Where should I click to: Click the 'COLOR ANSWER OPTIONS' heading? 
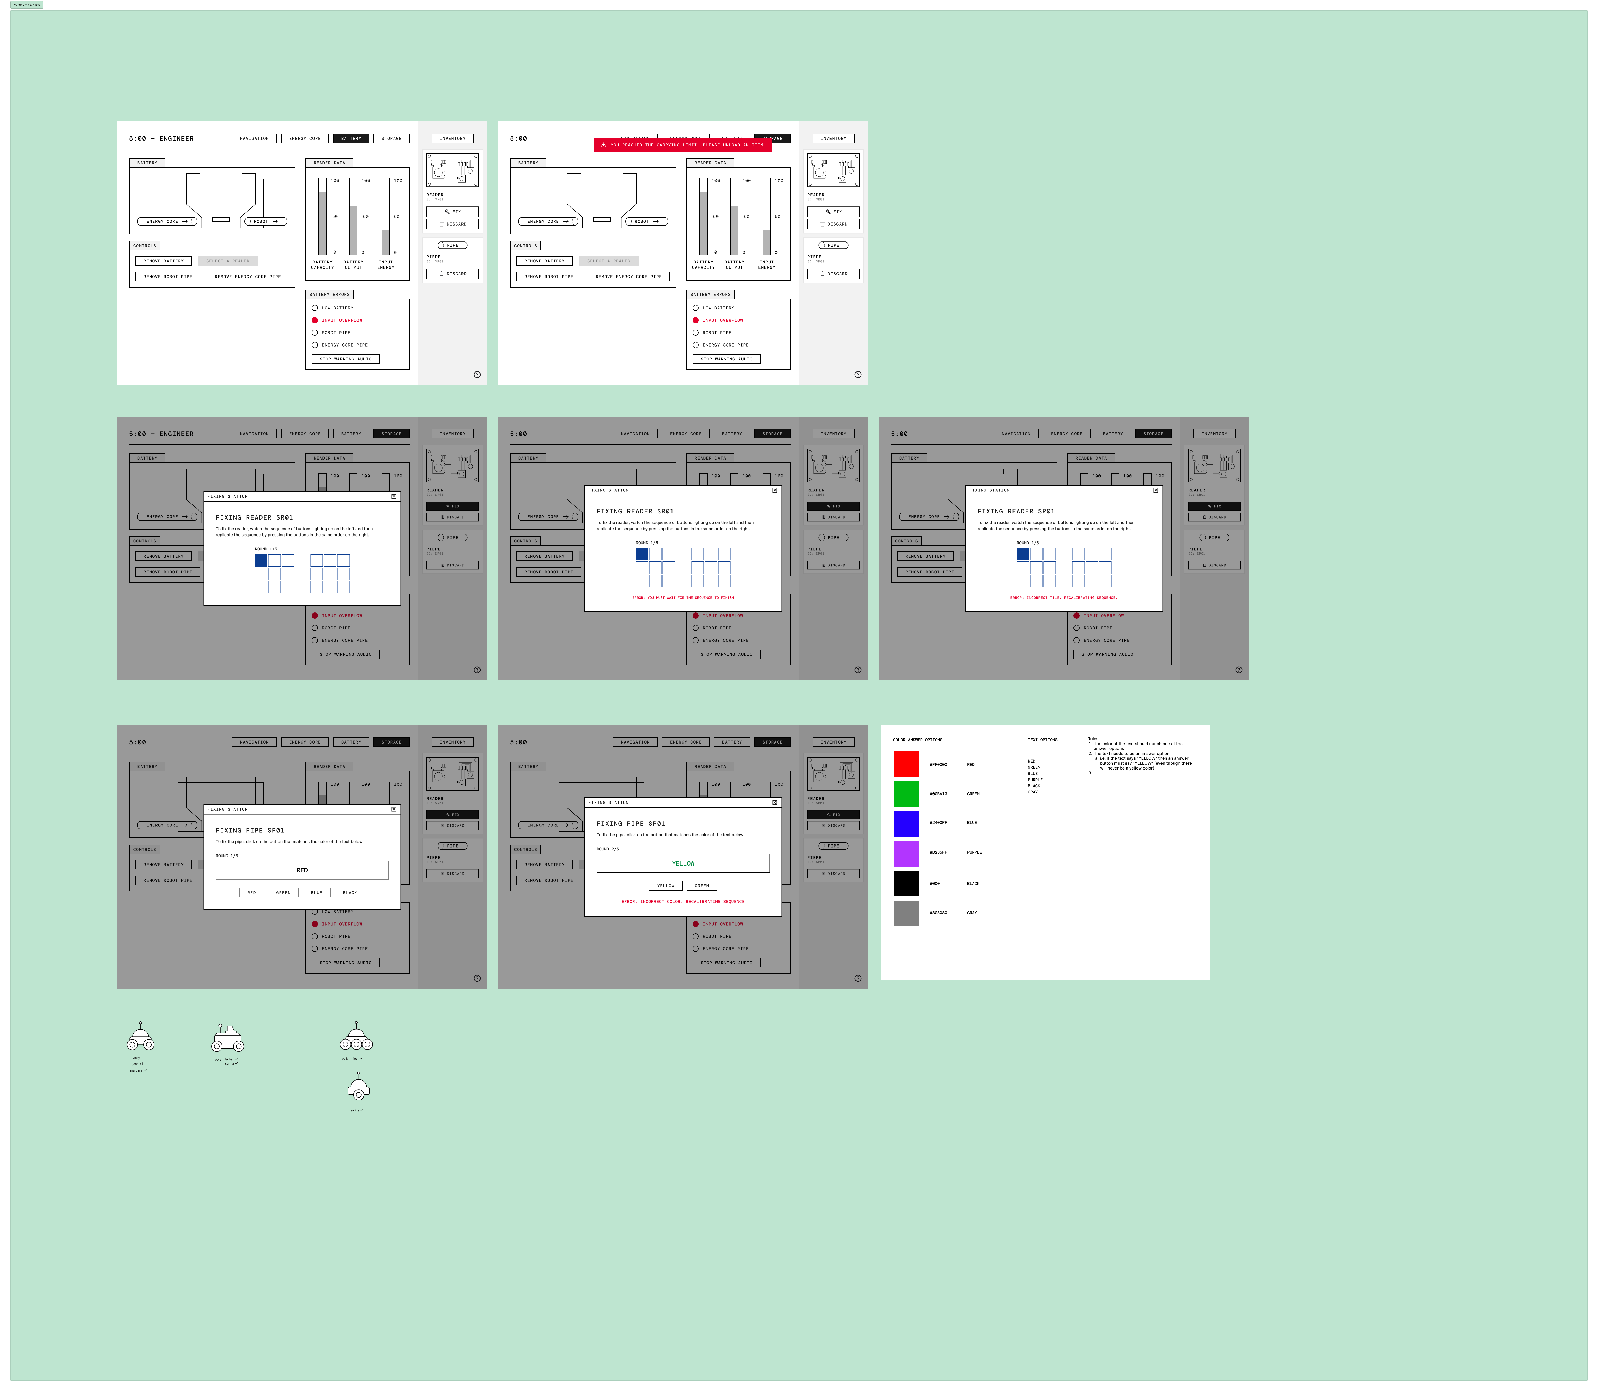[917, 740]
